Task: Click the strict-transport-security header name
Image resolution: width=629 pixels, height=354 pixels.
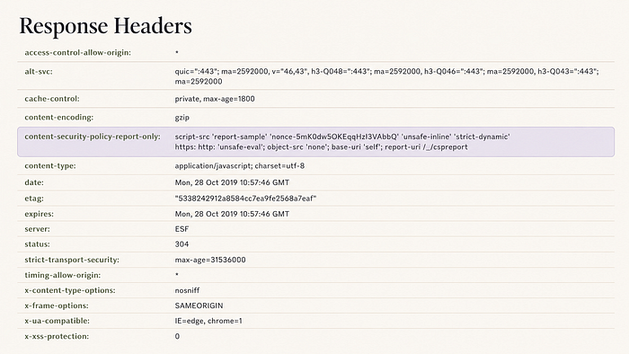Action: [72, 260]
